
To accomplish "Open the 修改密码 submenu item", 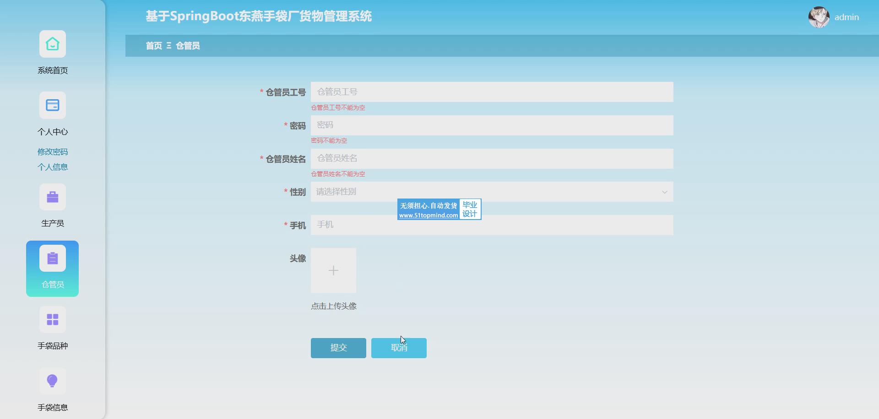I will point(53,152).
